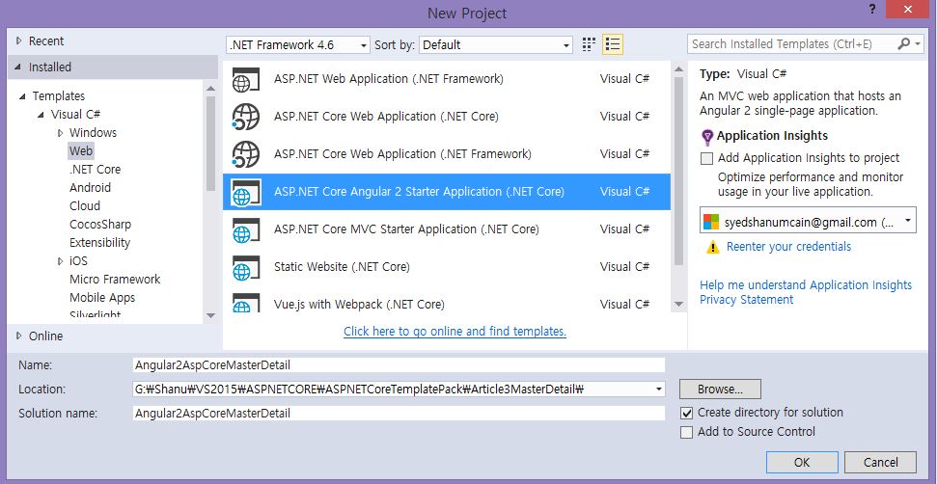The height and width of the screenshot is (484, 937).
Task: Click the ASP.NET Core Web Application (.NET Framework) icon
Action: [246, 154]
